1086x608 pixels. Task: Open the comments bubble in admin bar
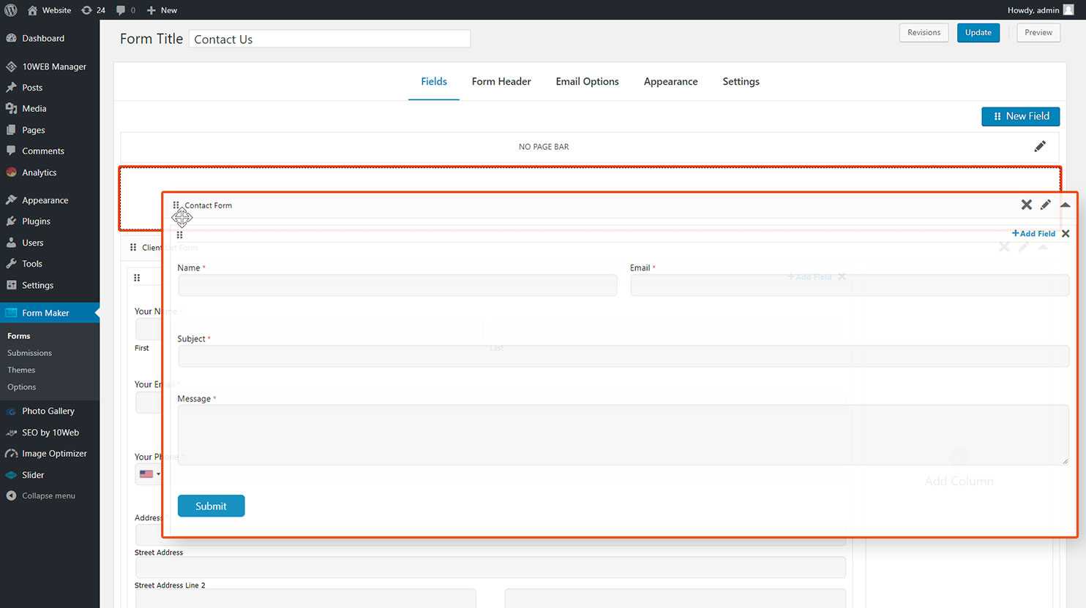[x=126, y=10]
